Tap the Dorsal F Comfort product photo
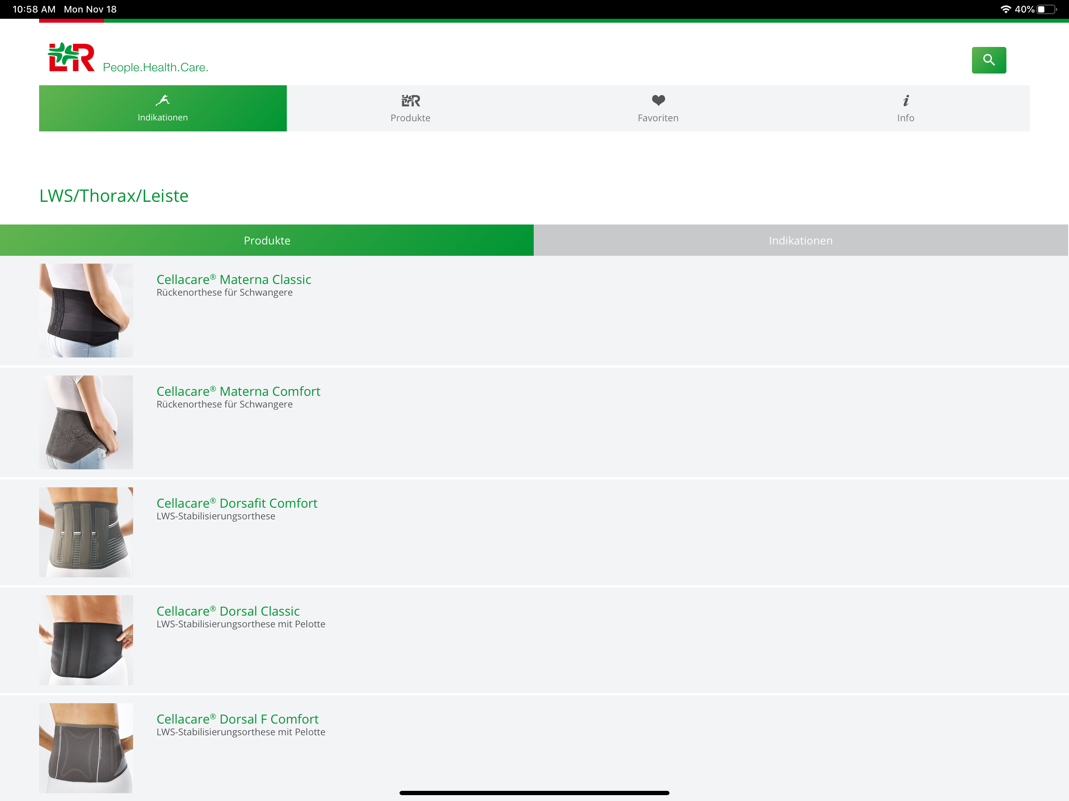This screenshot has height=801, width=1069. (x=86, y=748)
